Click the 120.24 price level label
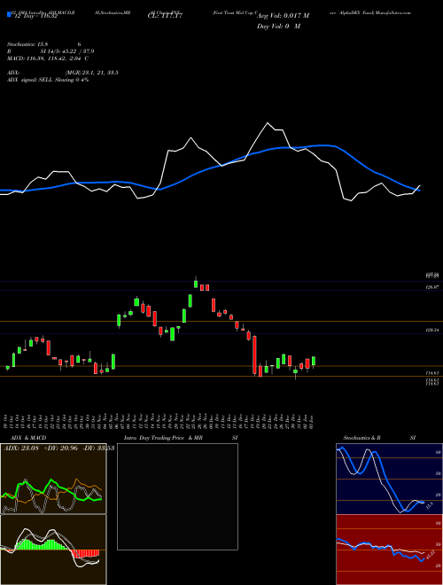Viewport: 443px width, 585px height. (432, 330)
